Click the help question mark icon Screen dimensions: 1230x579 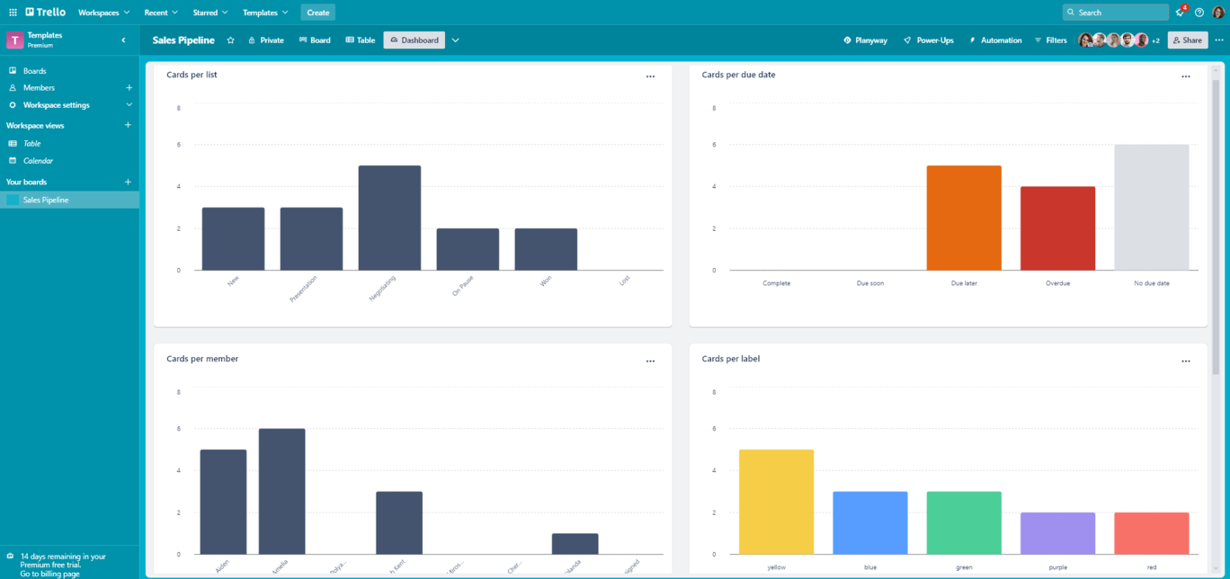(x=1199, y=13)
